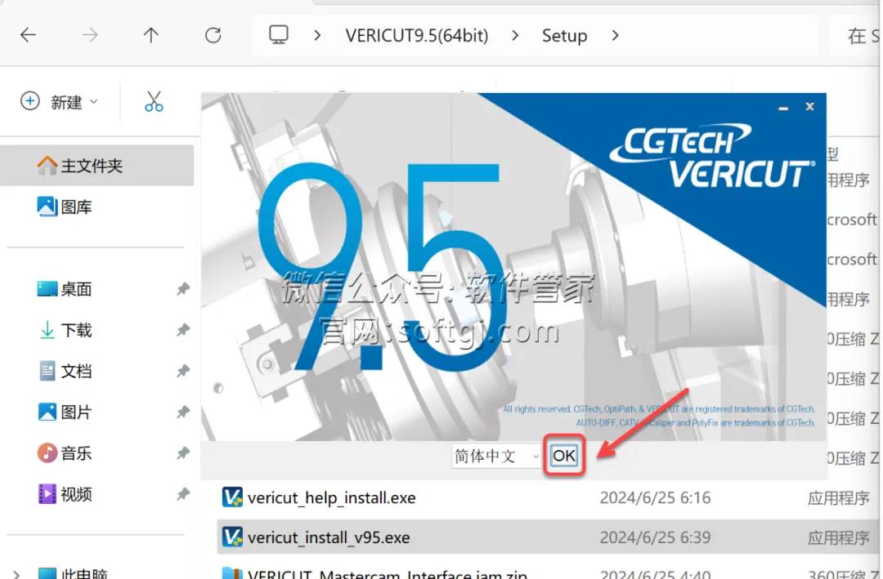This screenshot has height=579, width=883.
Task: Select 主文件夹 Home in sidebar
Action: (x=96, y=166)
